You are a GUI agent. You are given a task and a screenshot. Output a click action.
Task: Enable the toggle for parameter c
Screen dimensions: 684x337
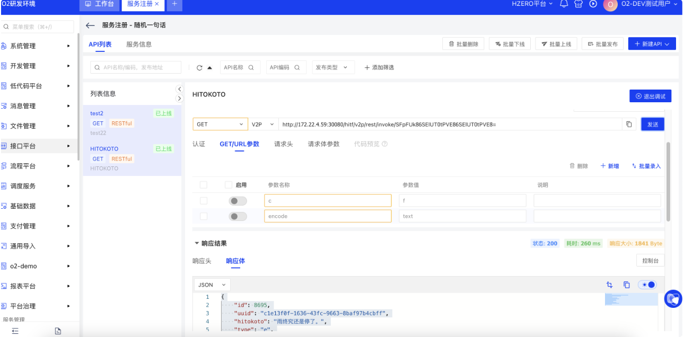click(x=238, y=201)
